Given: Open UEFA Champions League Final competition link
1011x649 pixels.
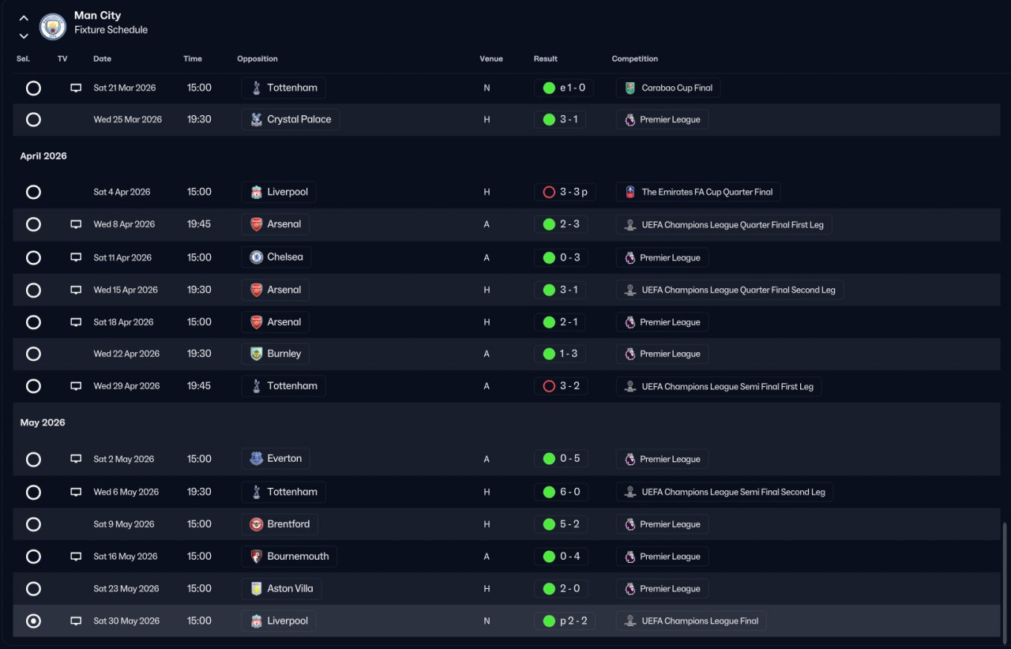Looking at the screenshot, I should (691, 621).
